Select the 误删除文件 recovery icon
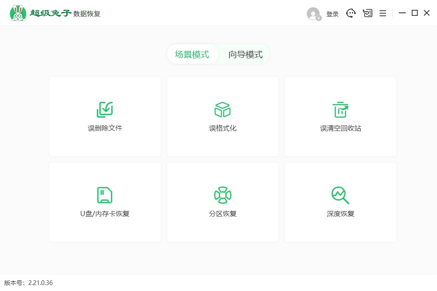The width and height of the screenshot is (437, 291). point(105,109)
